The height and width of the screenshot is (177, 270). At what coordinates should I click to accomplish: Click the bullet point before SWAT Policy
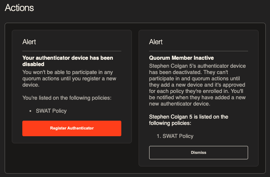click(x=30, y=111)
